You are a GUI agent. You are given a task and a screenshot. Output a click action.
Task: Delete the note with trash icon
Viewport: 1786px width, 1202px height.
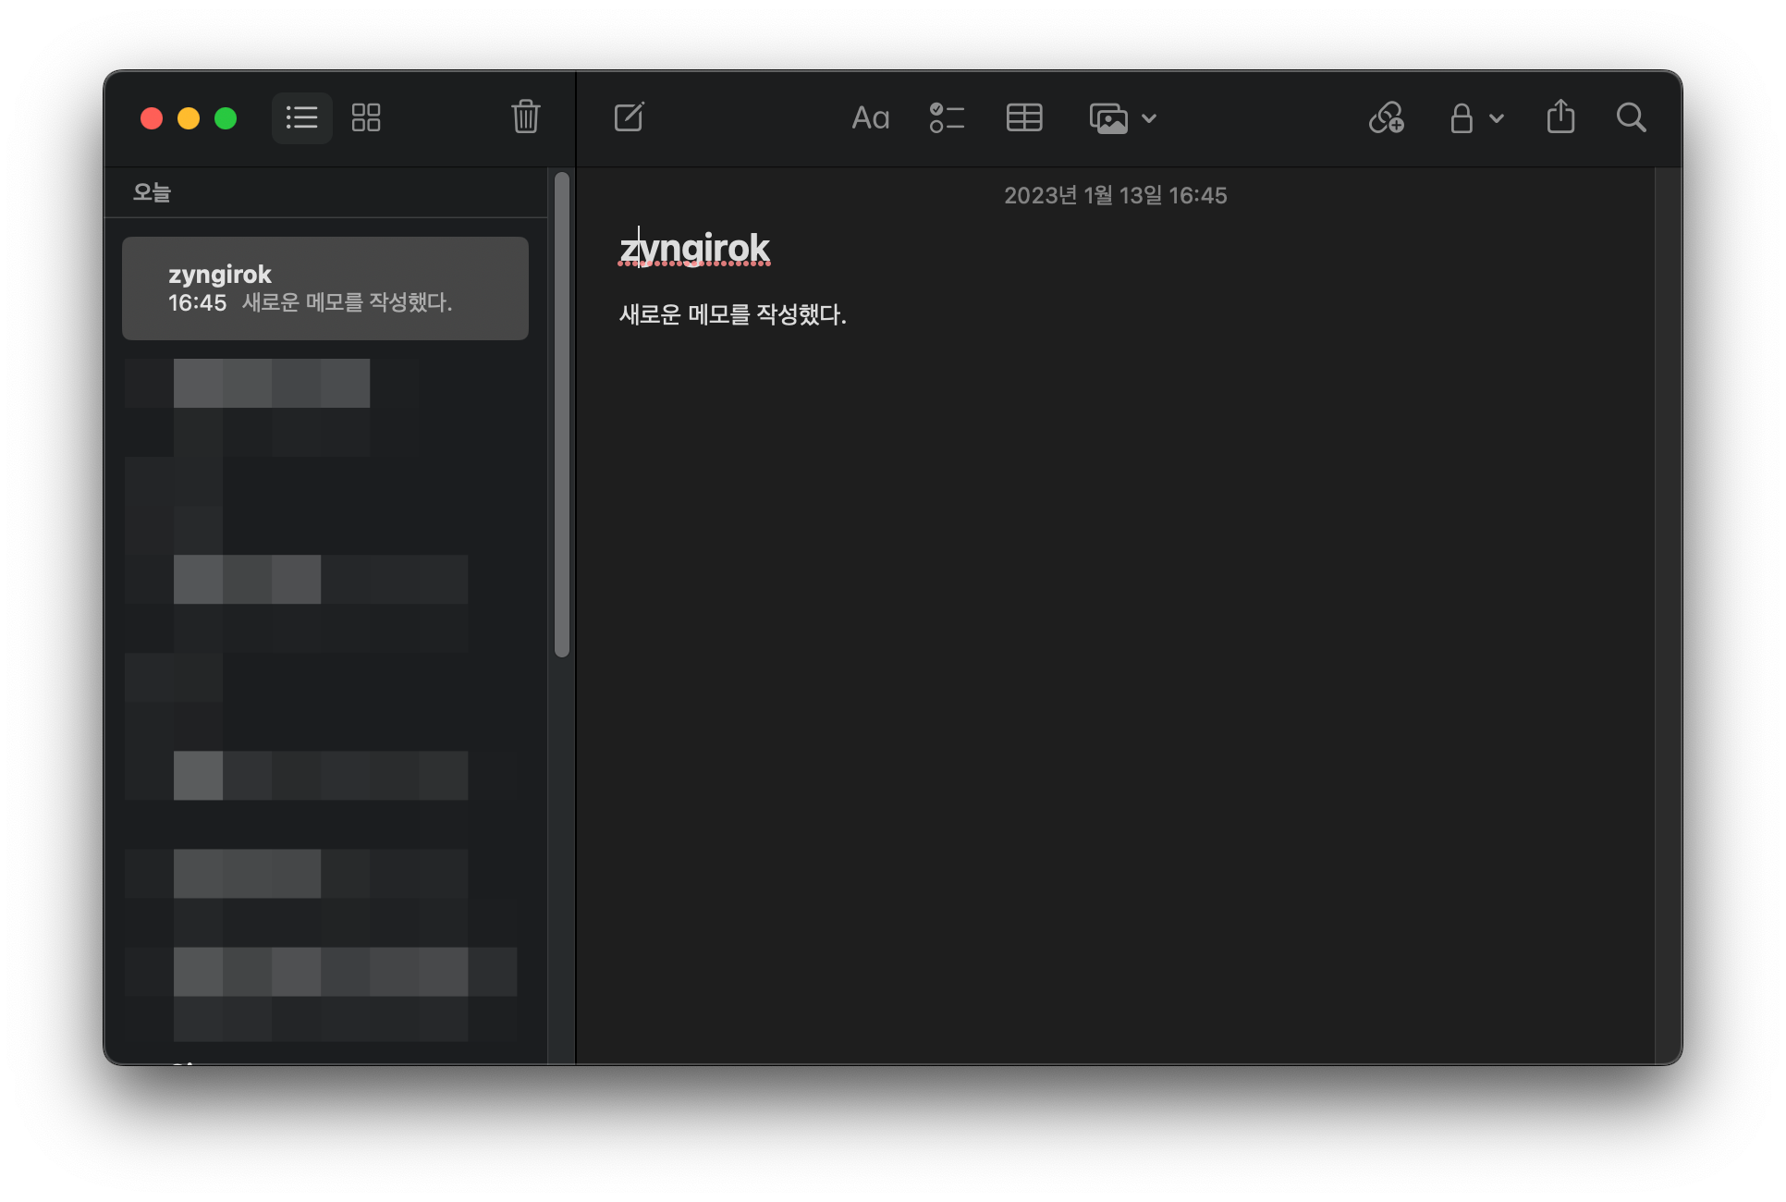tap(525, 117)
